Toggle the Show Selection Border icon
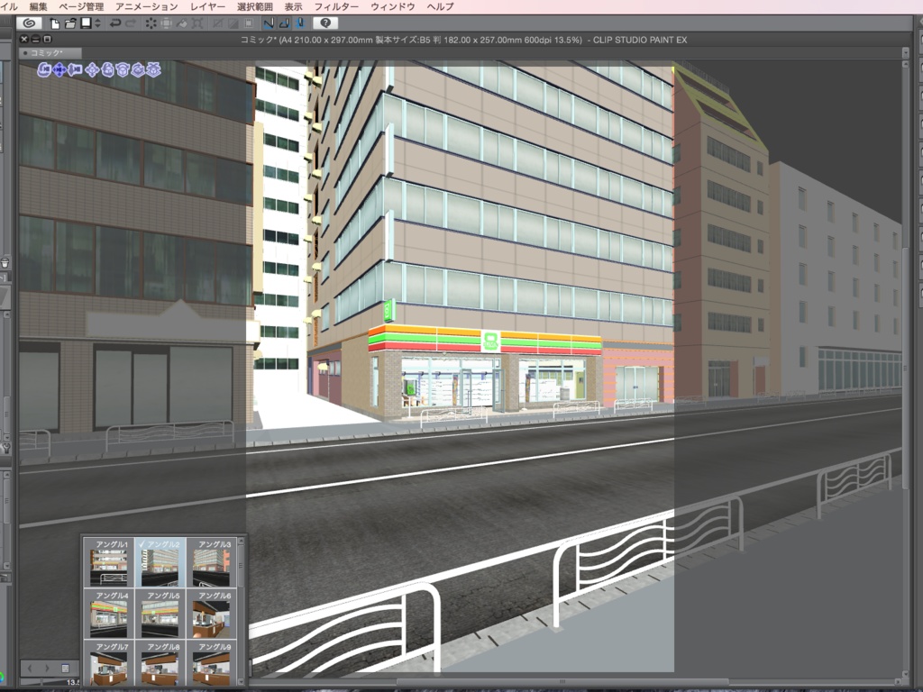The width and height of the screenshot is (923, 692). pos(249,23)
